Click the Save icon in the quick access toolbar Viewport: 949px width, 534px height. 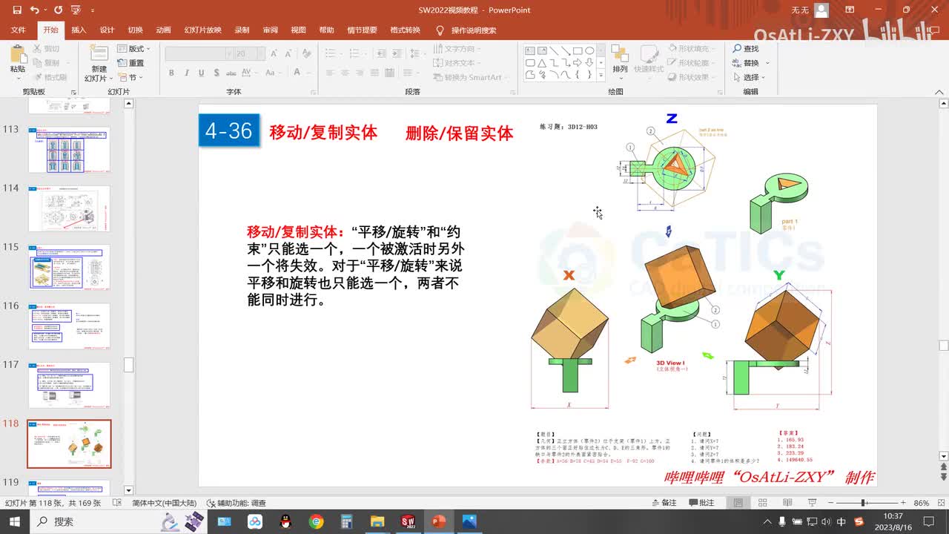pyautogui.click(x=16, y=10)
